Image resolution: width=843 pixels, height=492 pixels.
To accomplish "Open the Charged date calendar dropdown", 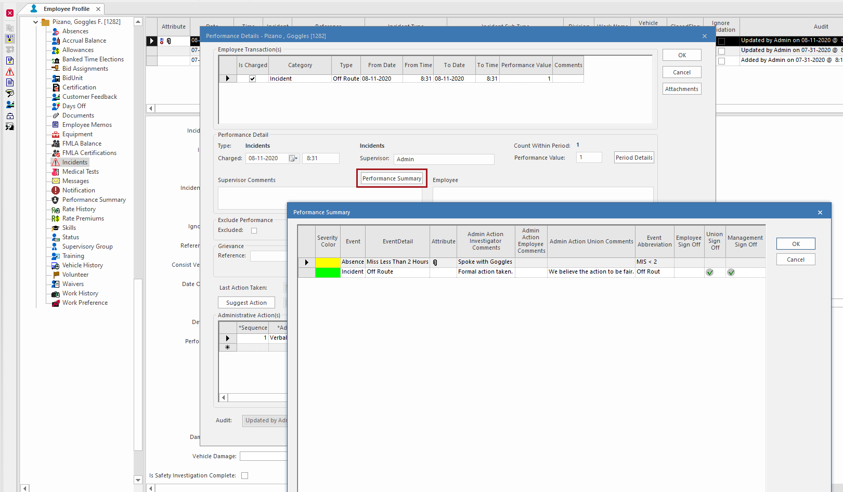I will pos(292,159).
